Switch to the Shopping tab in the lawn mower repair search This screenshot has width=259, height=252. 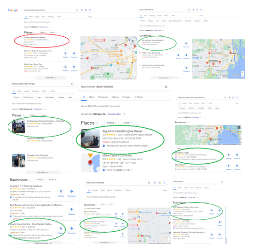click(103, 97)
